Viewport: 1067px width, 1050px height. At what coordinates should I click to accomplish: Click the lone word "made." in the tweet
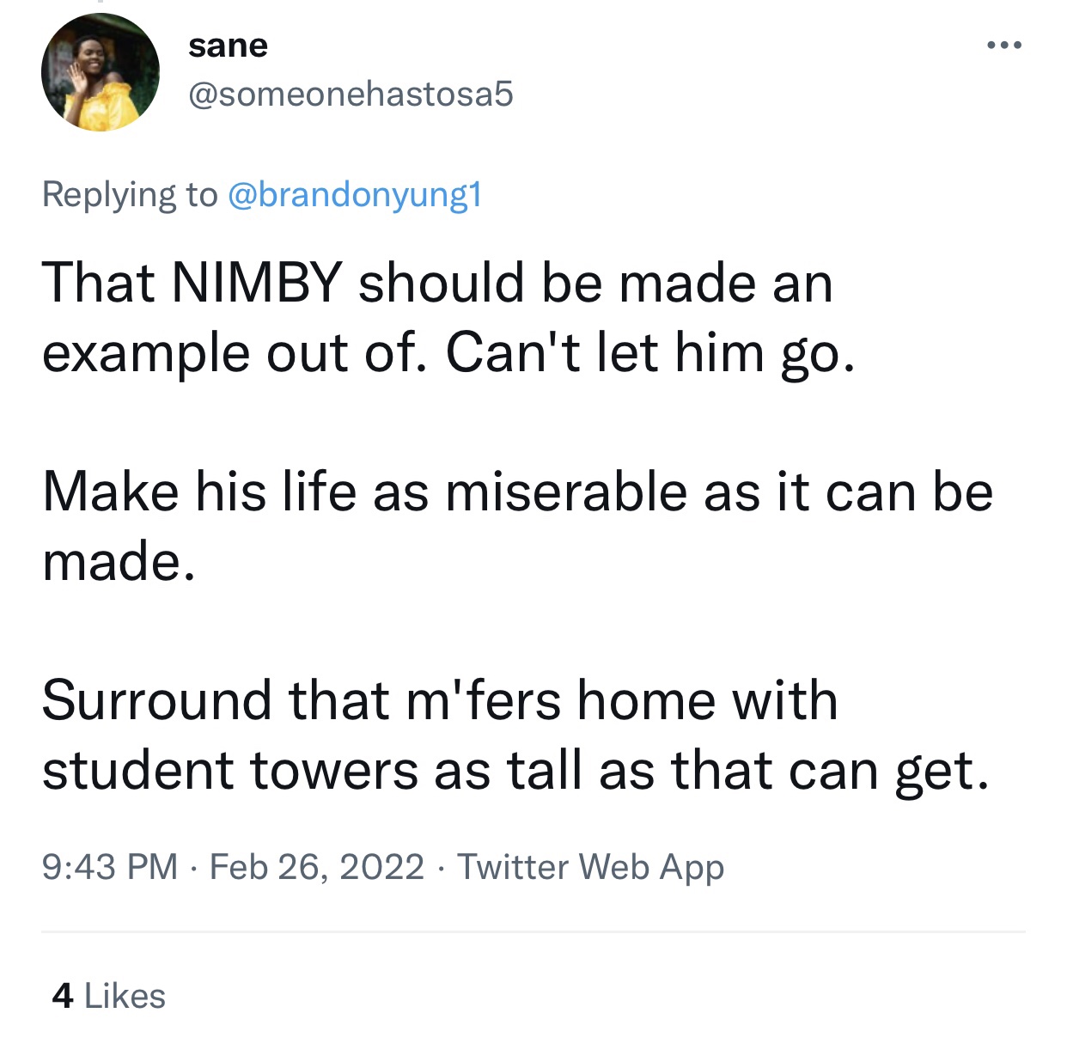tap(119, 561)
